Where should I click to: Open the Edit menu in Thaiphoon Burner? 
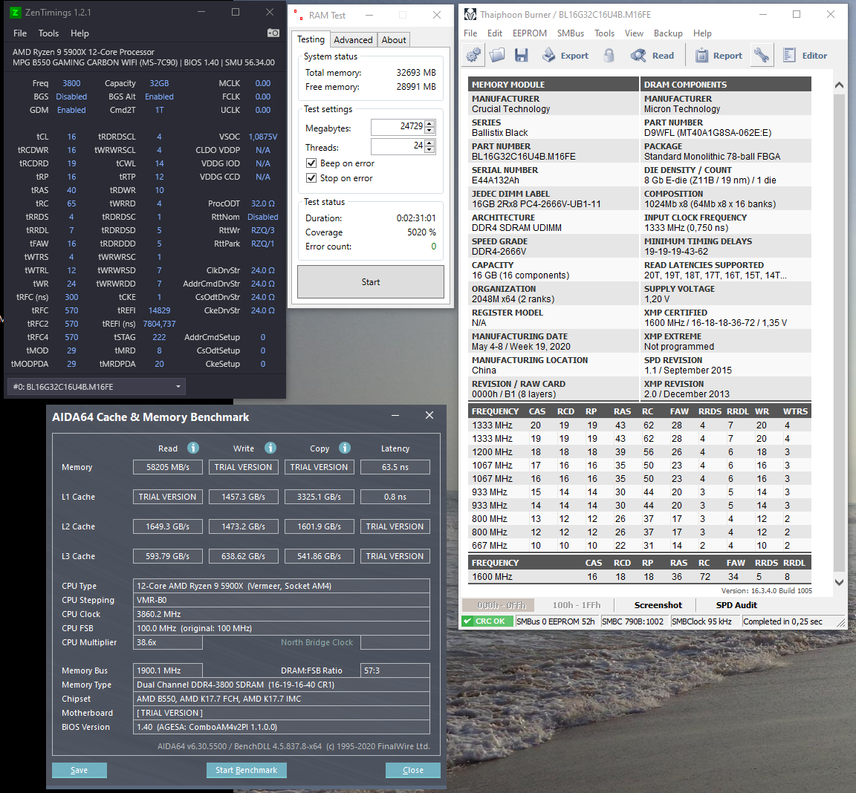pyautogui.click(x=495, y=33)
